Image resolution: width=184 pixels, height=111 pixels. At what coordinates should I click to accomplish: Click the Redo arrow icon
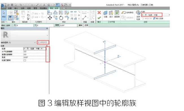pos(26,5)
